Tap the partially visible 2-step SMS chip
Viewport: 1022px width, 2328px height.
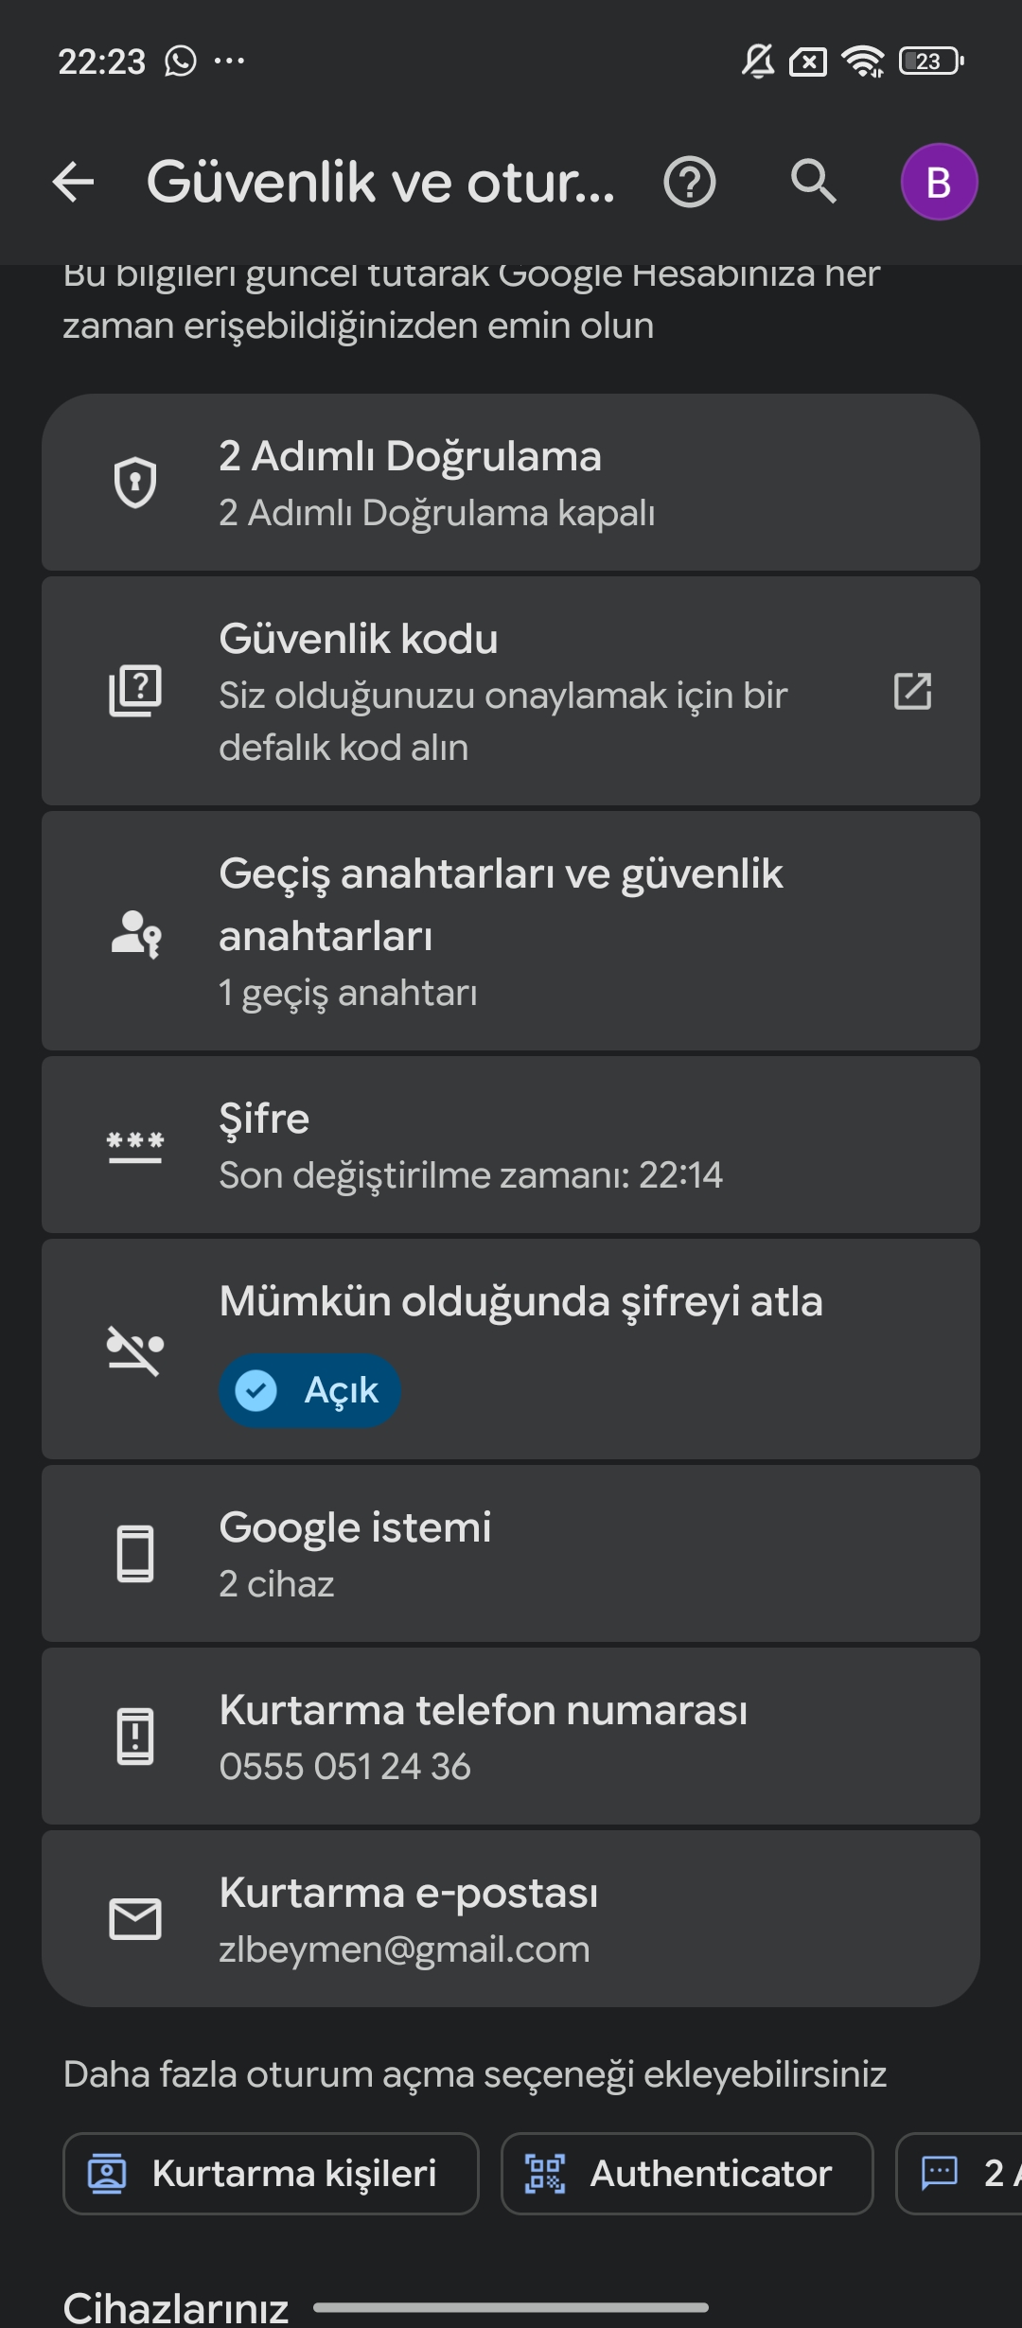(960, 2174)
